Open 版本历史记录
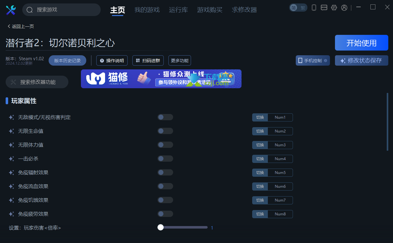This screenshot has width=393, height=243. tap(67, 61)
